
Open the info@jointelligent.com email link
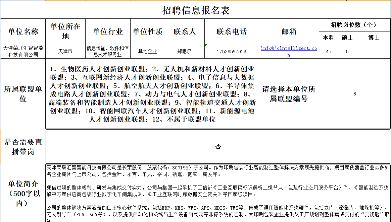288,48
